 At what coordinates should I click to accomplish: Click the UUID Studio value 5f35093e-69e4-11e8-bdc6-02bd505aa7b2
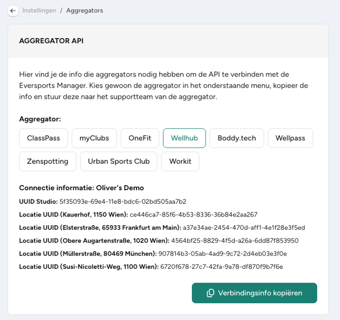click(123, 202)
